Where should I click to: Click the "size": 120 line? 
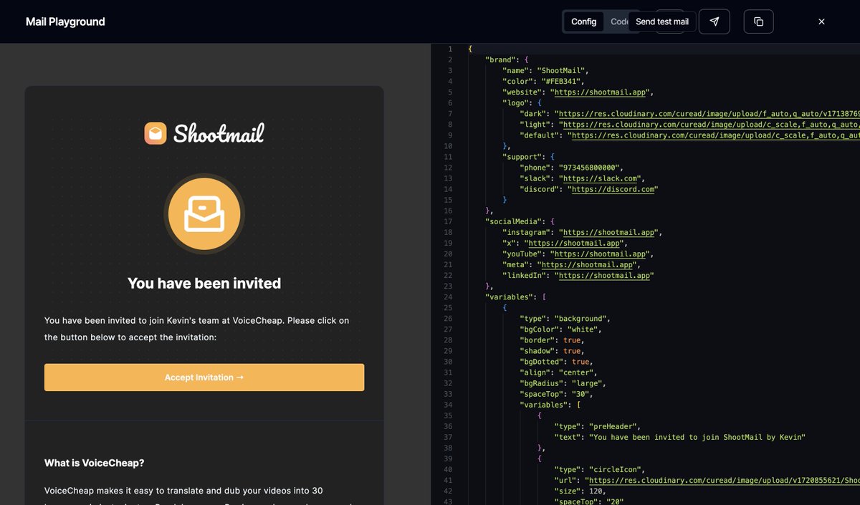pos(580,491)
